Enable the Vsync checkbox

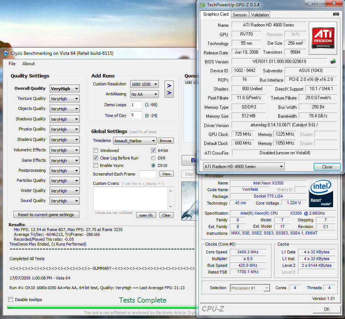(96, 165)
